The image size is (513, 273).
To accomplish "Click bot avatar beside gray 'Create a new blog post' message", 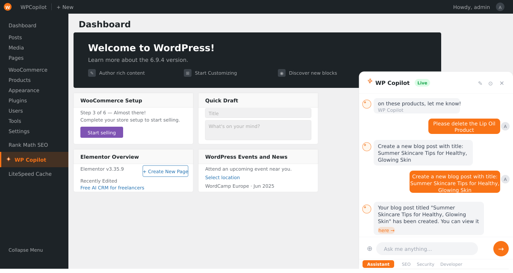I will coord(367,147).
